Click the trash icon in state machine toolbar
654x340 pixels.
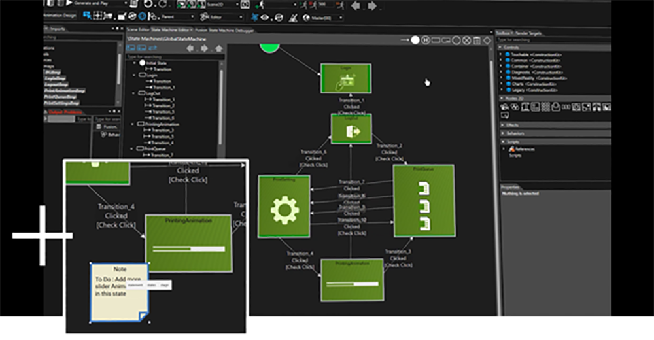pos(477,41)
